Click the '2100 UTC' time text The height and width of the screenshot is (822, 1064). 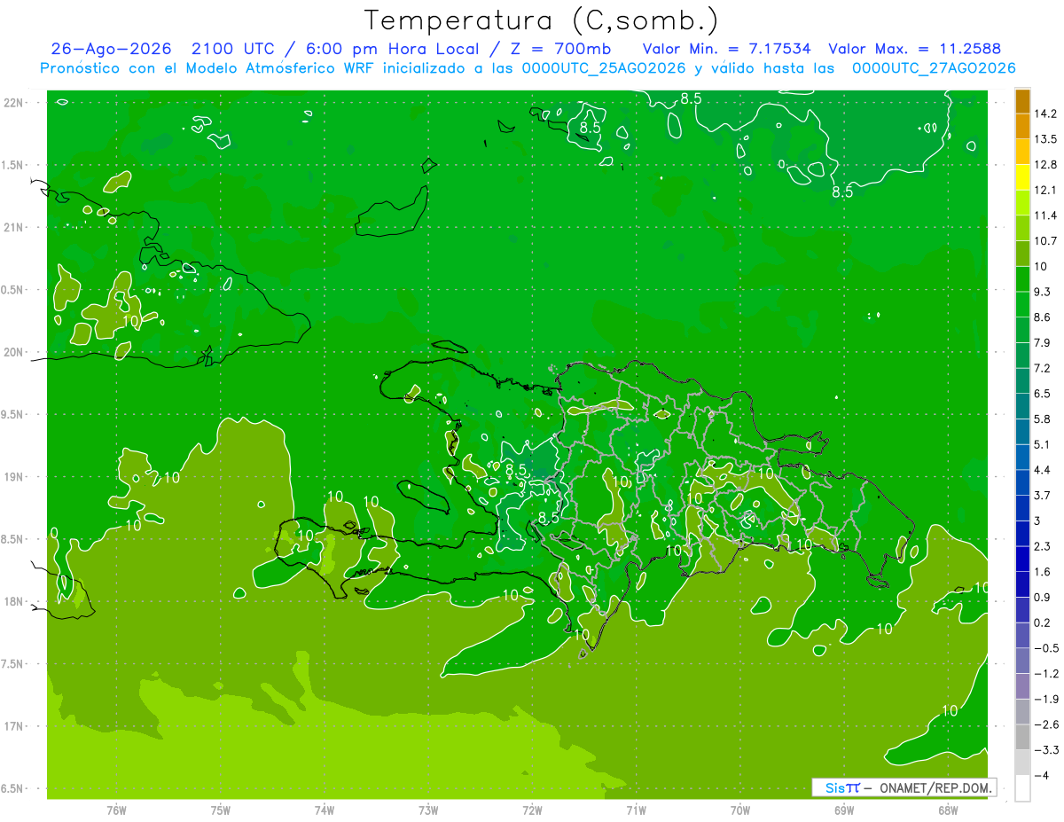(234, 49)
